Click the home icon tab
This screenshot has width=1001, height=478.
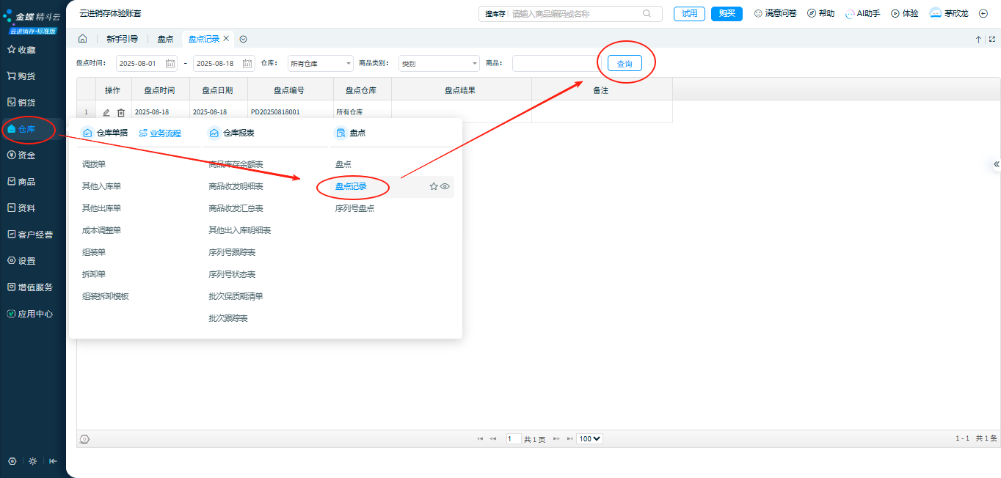pyautogui.click(x=82, y=39)
